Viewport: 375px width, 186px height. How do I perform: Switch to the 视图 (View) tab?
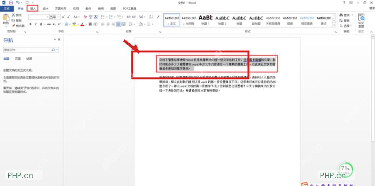pyautogui.click(x=113, y=9)
